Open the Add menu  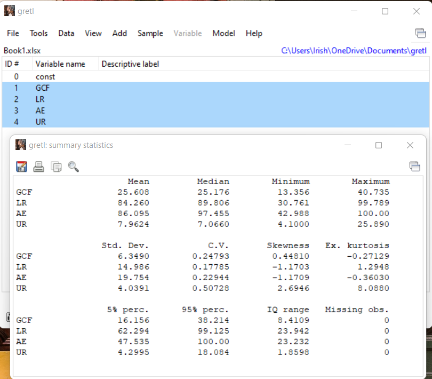pos(119,33)
